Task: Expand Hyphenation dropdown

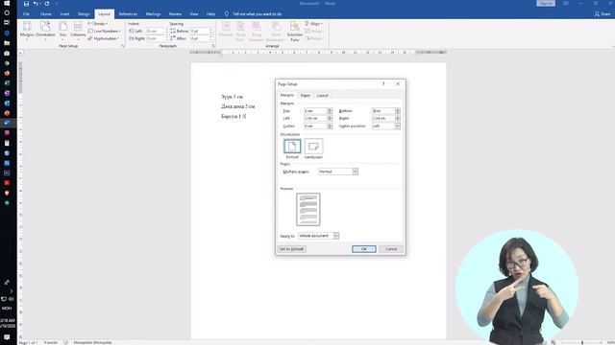Action: coord(104,38)
